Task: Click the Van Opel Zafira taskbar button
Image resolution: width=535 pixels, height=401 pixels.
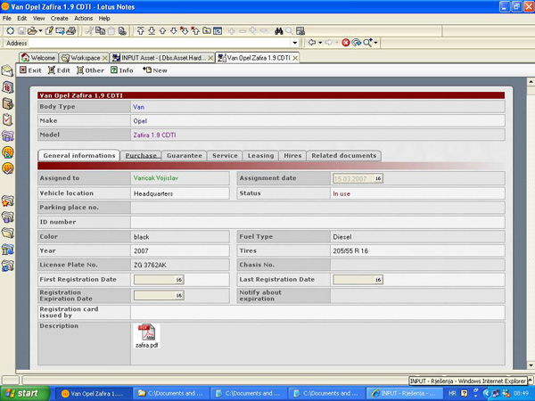Action: (93, 394)
